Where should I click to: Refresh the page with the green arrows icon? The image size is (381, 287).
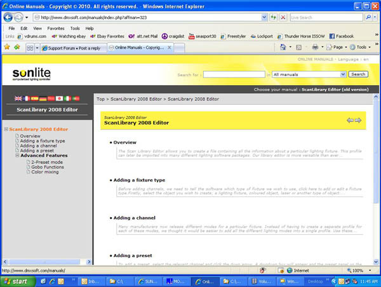(x=274, y=18)
